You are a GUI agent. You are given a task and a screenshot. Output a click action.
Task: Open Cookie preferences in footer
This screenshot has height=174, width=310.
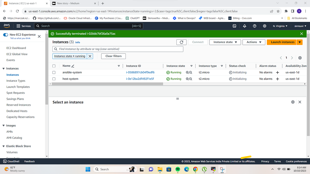(296, 161)
